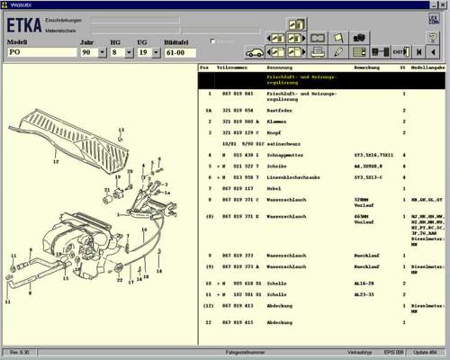
Task: Click the UG value 19
Action: (x=145, y=52)
